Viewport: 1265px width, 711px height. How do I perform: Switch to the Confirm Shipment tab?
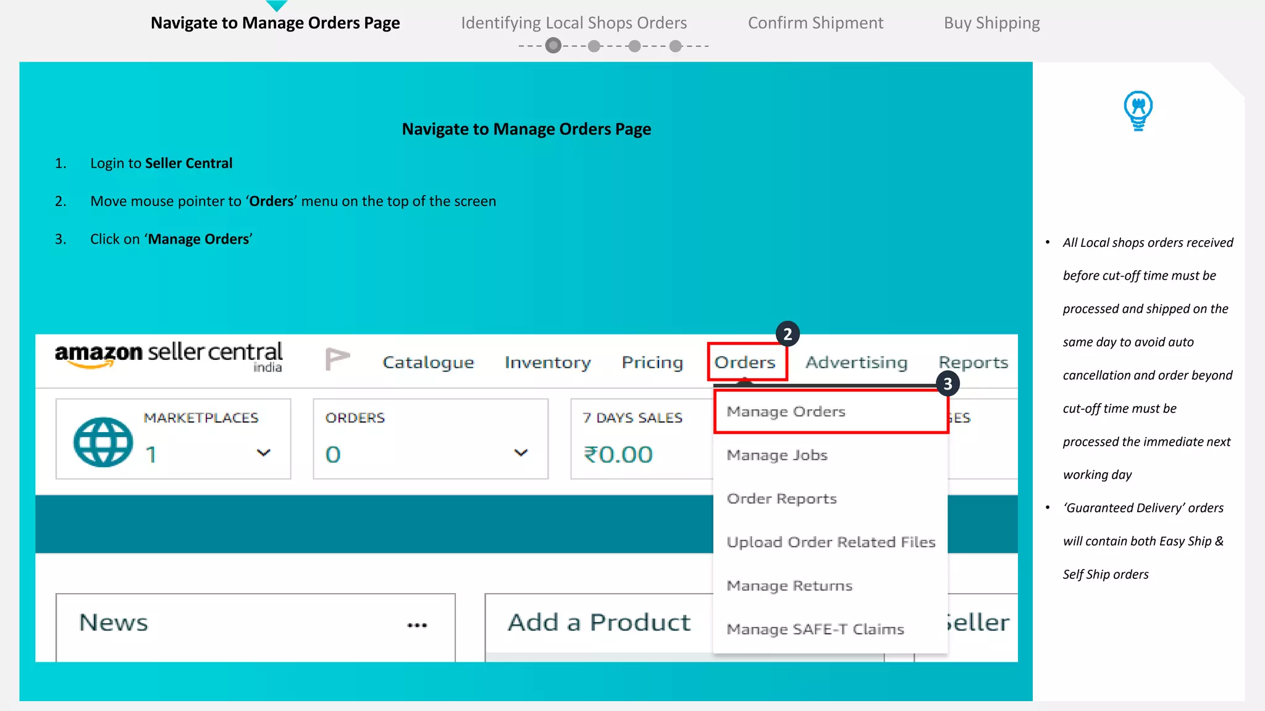[x=815, y=23]
